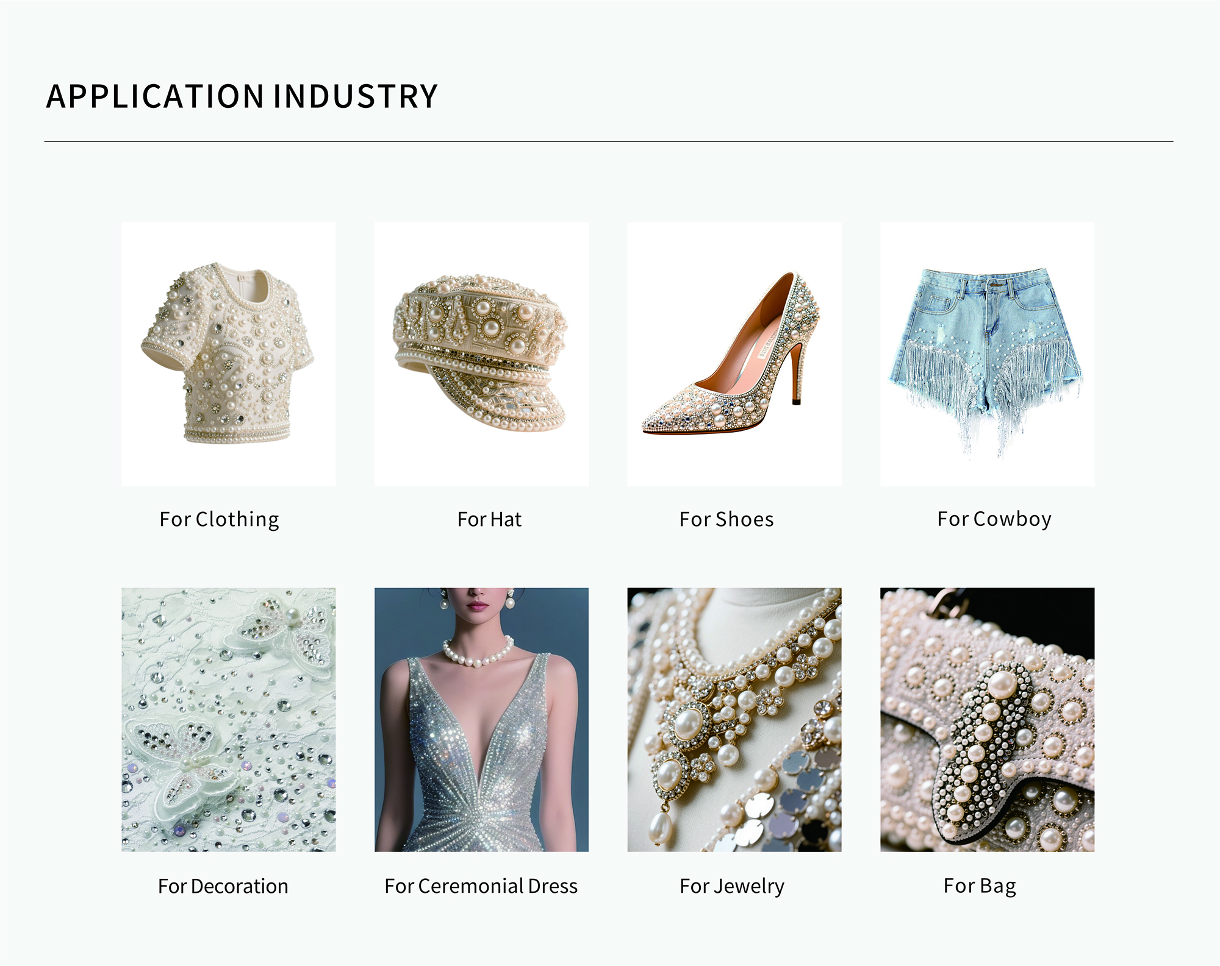Click the pearl-beaded top image

[x=228, y=353]
